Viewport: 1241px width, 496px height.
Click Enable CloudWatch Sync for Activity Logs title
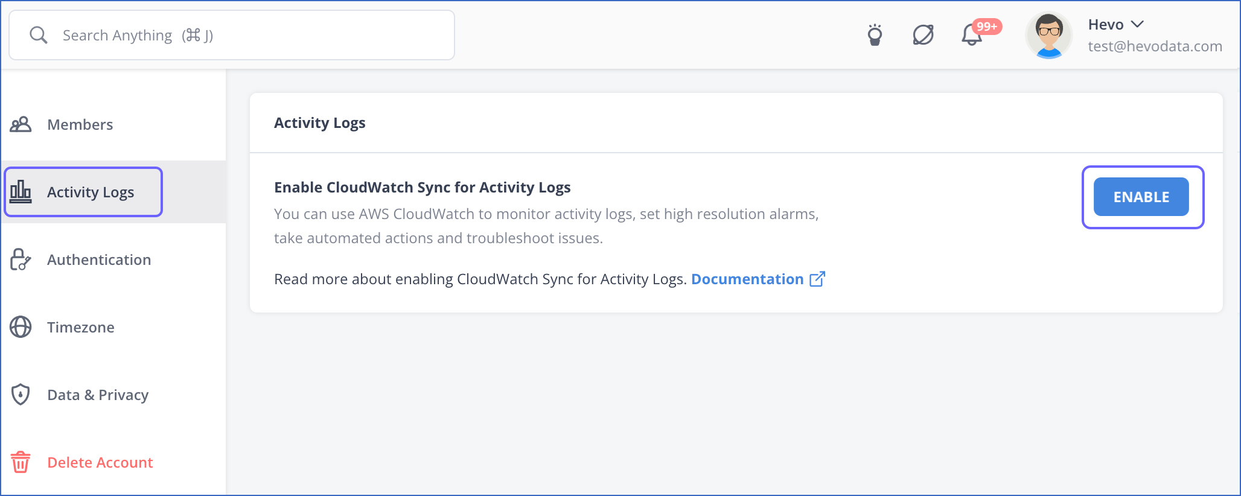423,188
